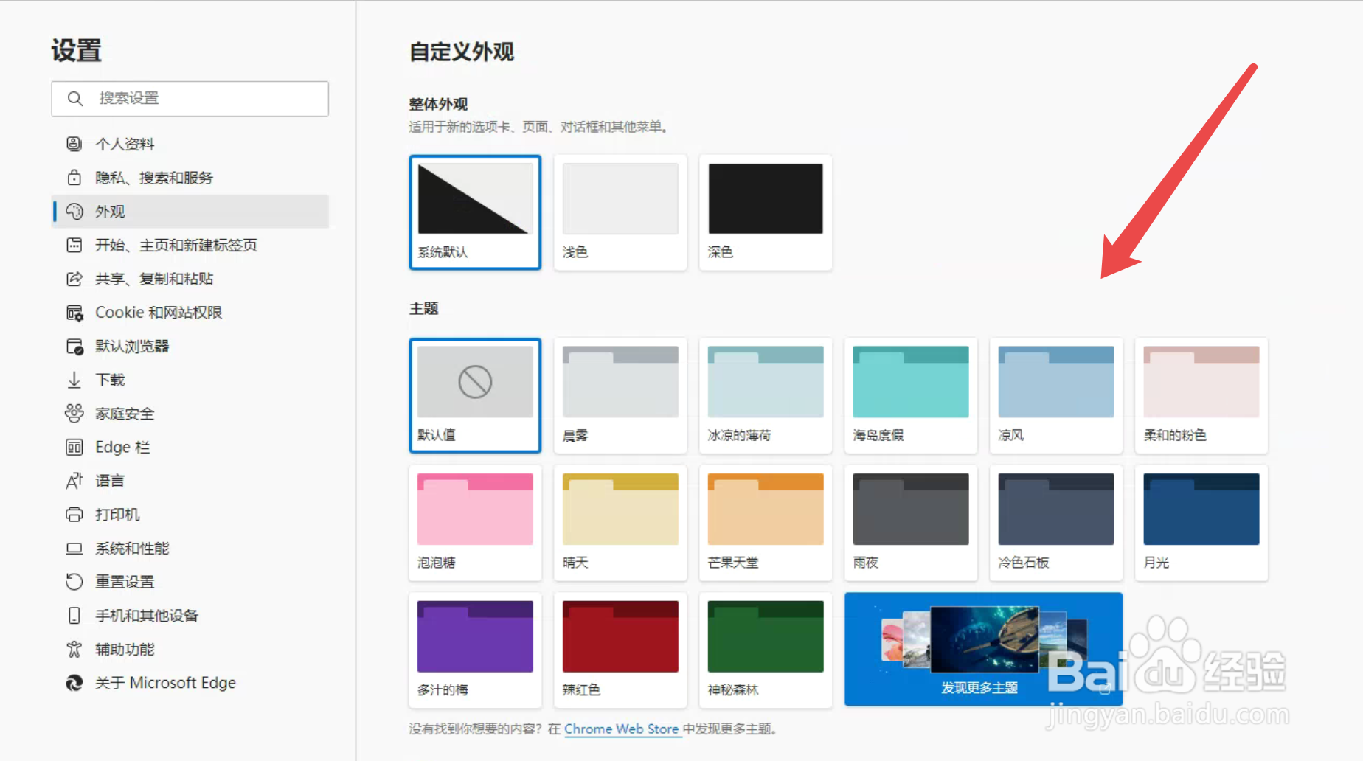Open the 语言 language settings

pos(109,480)
